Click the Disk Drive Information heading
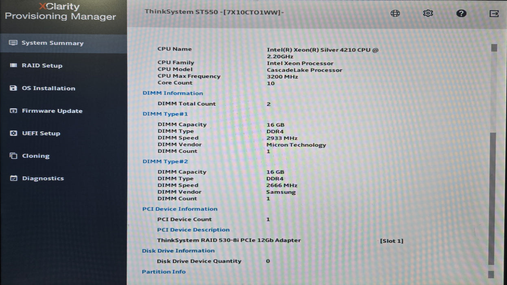The image size is (507, 285). (178, 251)
